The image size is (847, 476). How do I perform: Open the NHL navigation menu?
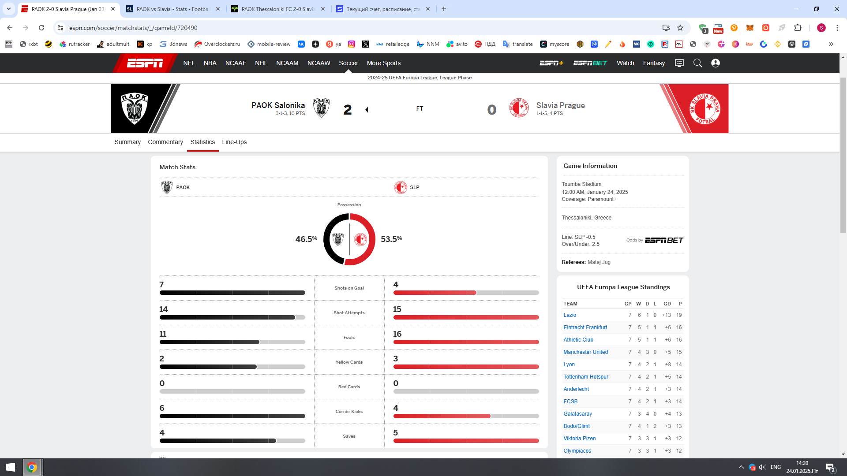(x=261, y=63)
